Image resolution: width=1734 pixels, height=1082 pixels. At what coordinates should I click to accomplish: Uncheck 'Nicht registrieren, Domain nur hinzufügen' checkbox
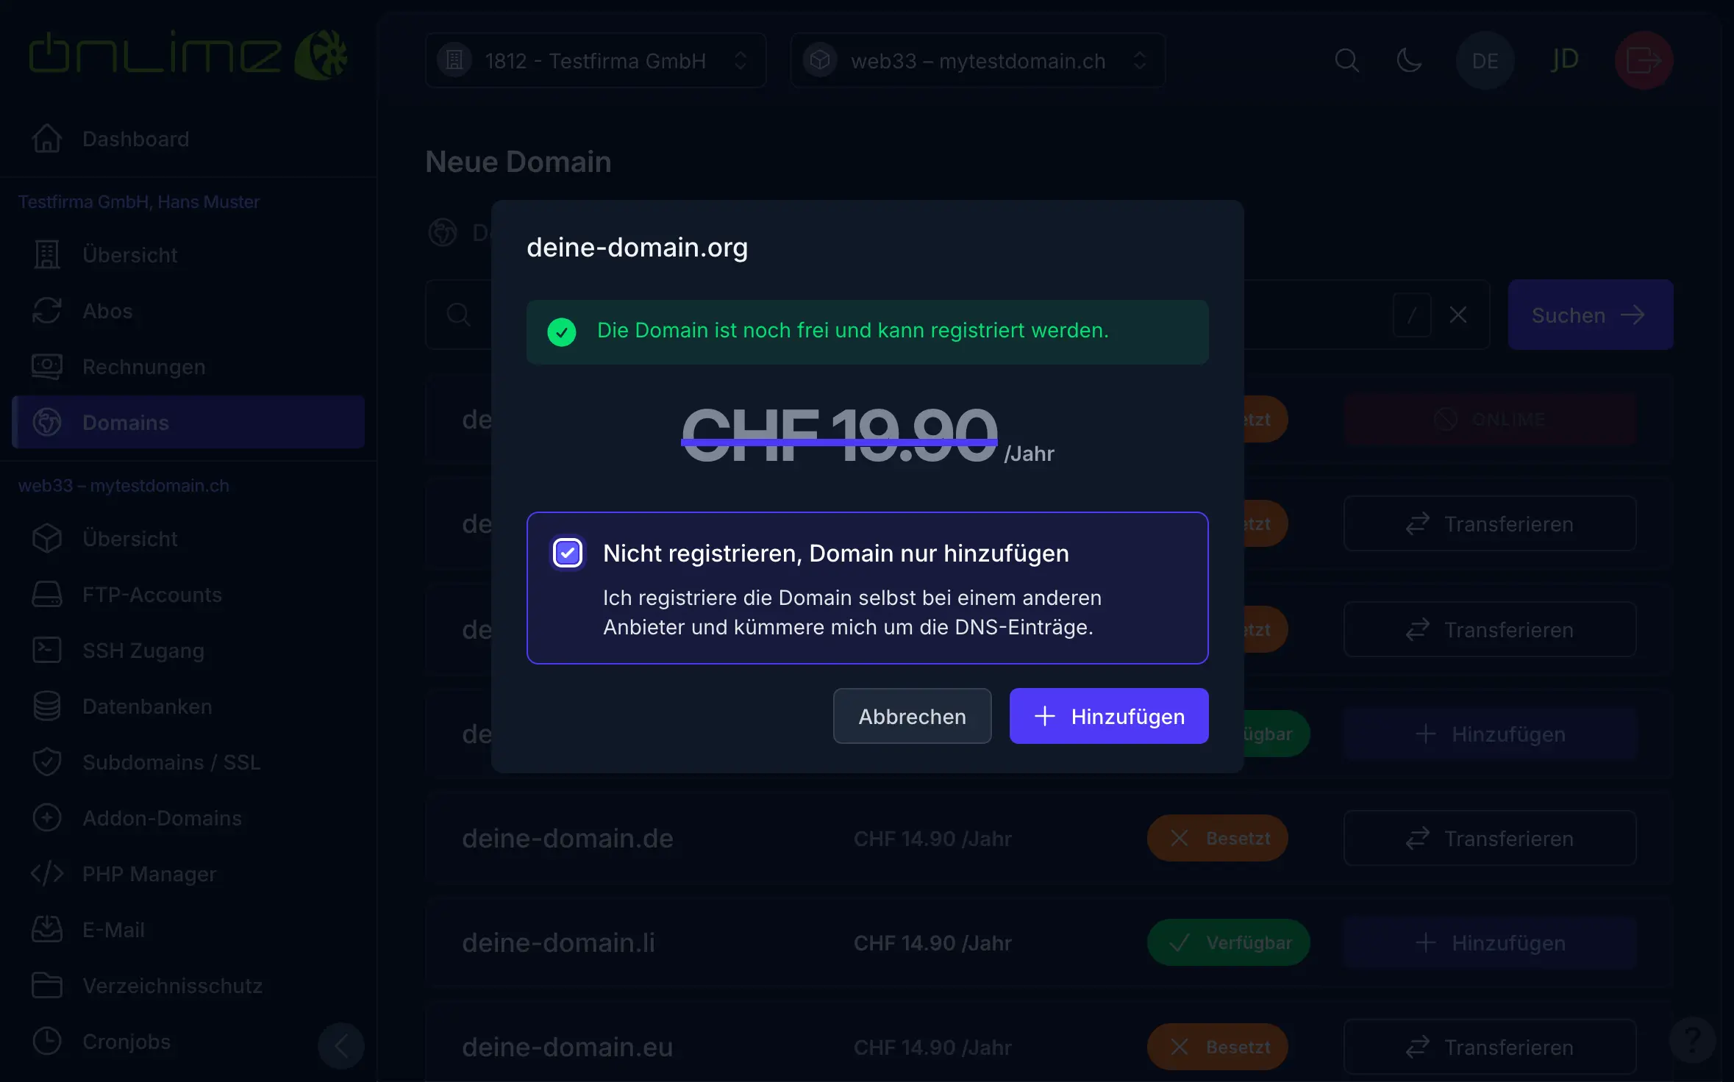coord(568,553)
